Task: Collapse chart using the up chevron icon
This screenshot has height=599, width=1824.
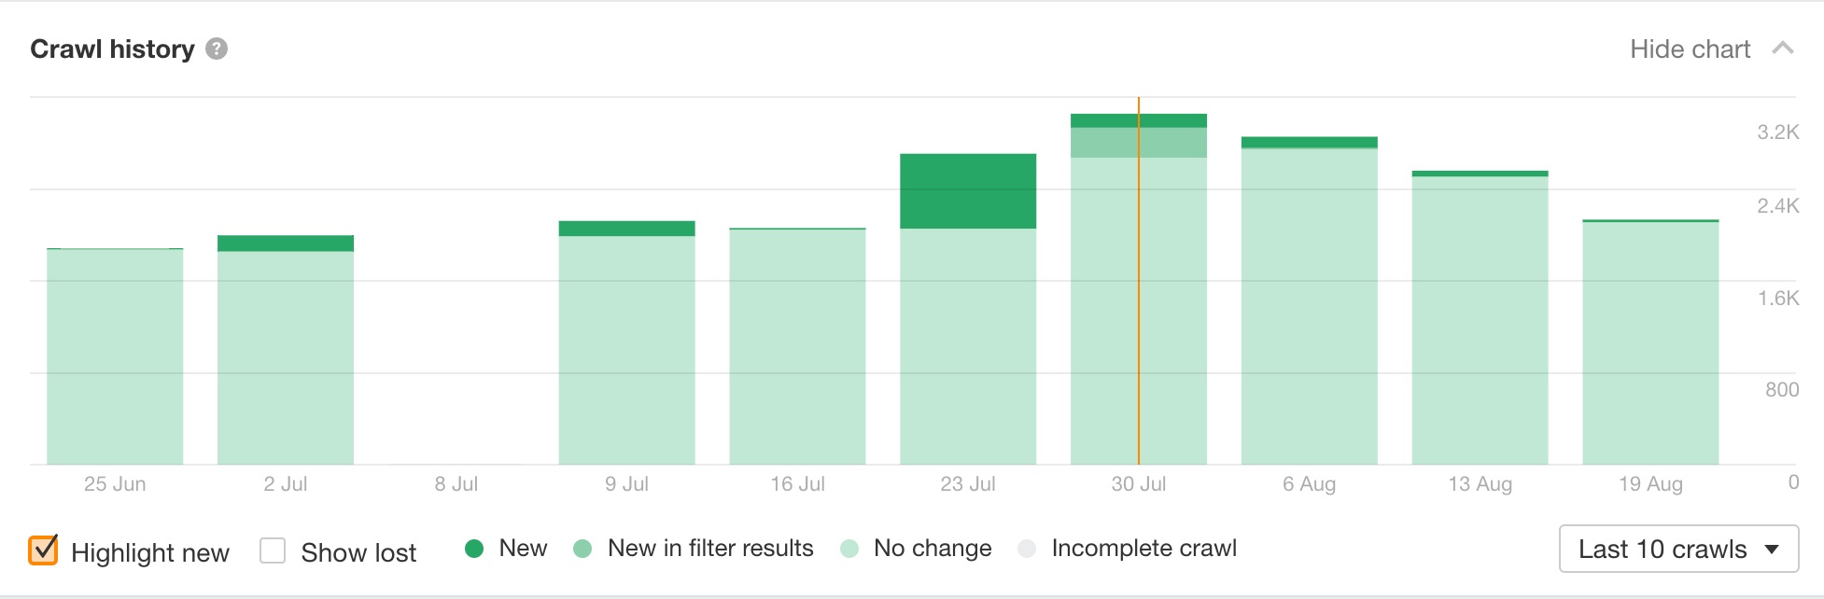Action: pos(1782,49)
